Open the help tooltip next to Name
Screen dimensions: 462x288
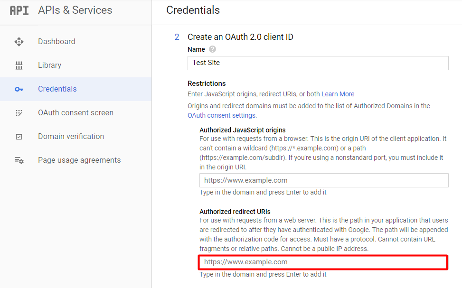(x=212, y=49)
